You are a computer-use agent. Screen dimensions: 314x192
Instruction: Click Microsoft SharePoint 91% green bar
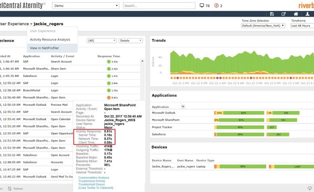click(x=241, y=120)
